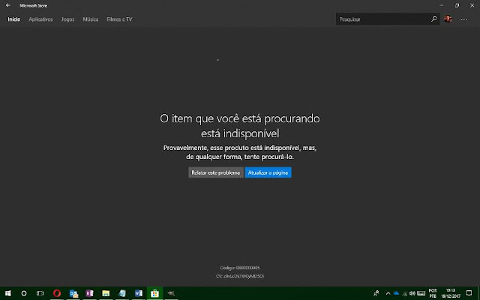This screenshot has height=300, width=480.
Task: Click the magnifier search icon
Action: [x=434, y=19]
